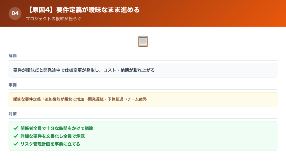The image size is (286, 161).
Task: Click the clipboard graphic's metal clip
Action: tap(143, 37)
